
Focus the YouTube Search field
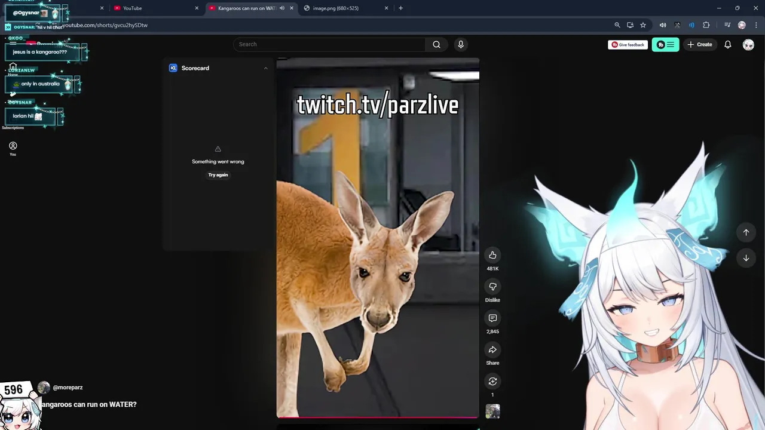(330, 44)
